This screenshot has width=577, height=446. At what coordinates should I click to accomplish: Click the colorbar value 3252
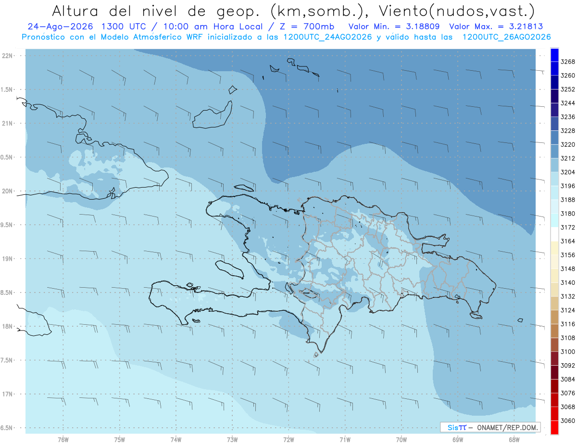(568, 89)
